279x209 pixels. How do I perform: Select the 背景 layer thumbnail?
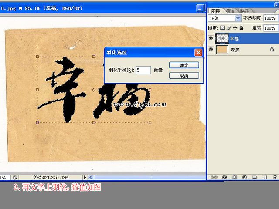click(222, 49)
